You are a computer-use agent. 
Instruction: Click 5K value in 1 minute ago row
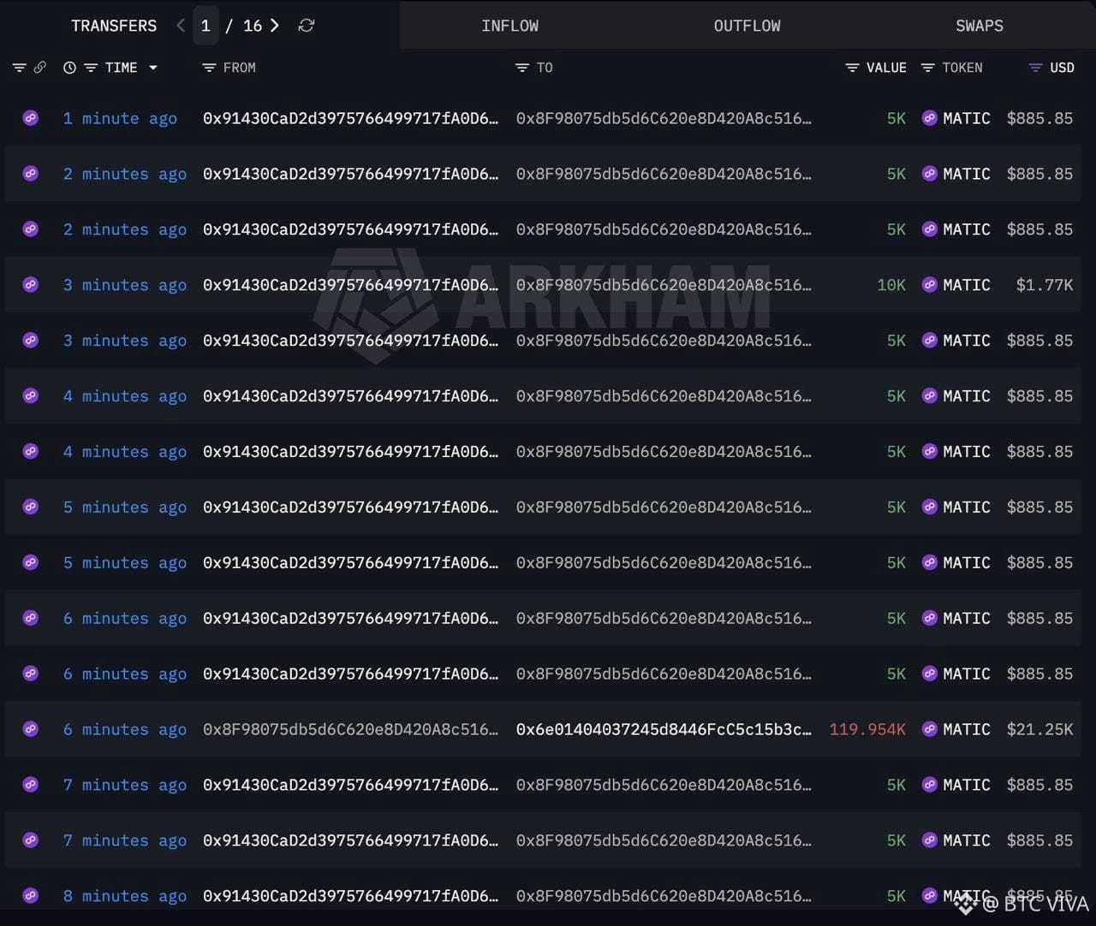[x=896, y=118]
